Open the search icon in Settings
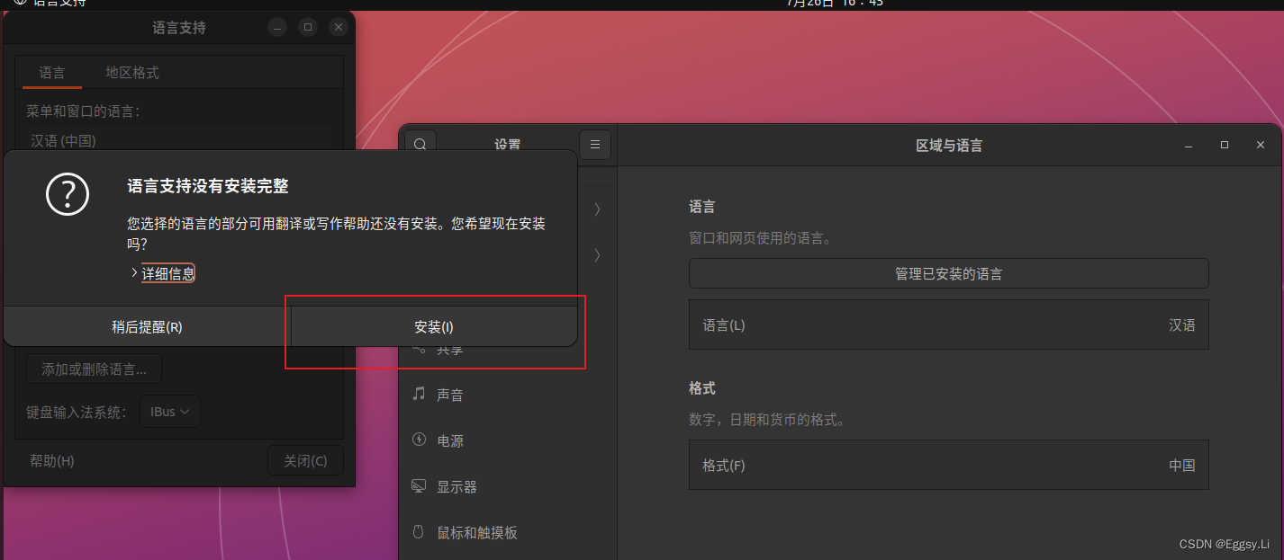 coord(420,145)
